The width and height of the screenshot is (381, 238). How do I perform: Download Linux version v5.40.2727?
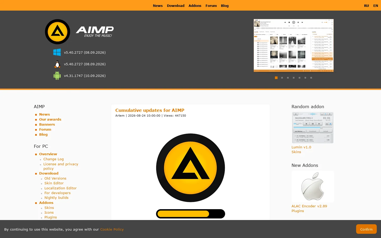click(85, 64)
